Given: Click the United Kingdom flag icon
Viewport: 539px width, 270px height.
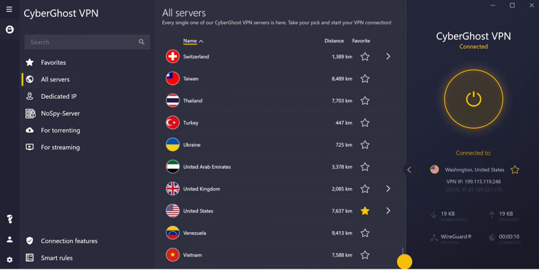Looking at the screenshot, I should click(172, 189).
